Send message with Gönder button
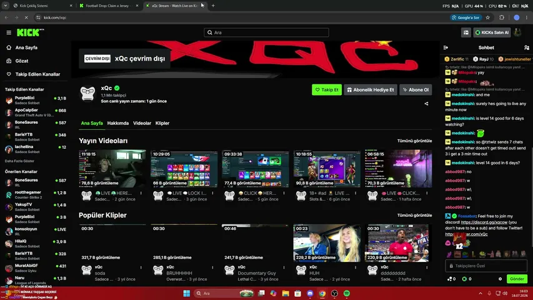Screen dimensions: 533x300 tap(517, 279)
